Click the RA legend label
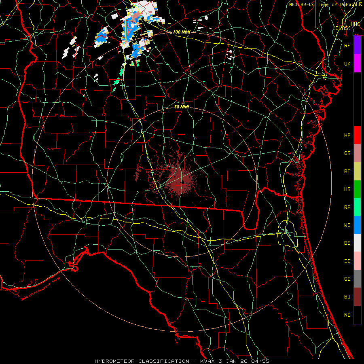The image size is (364, 364). 347,207
